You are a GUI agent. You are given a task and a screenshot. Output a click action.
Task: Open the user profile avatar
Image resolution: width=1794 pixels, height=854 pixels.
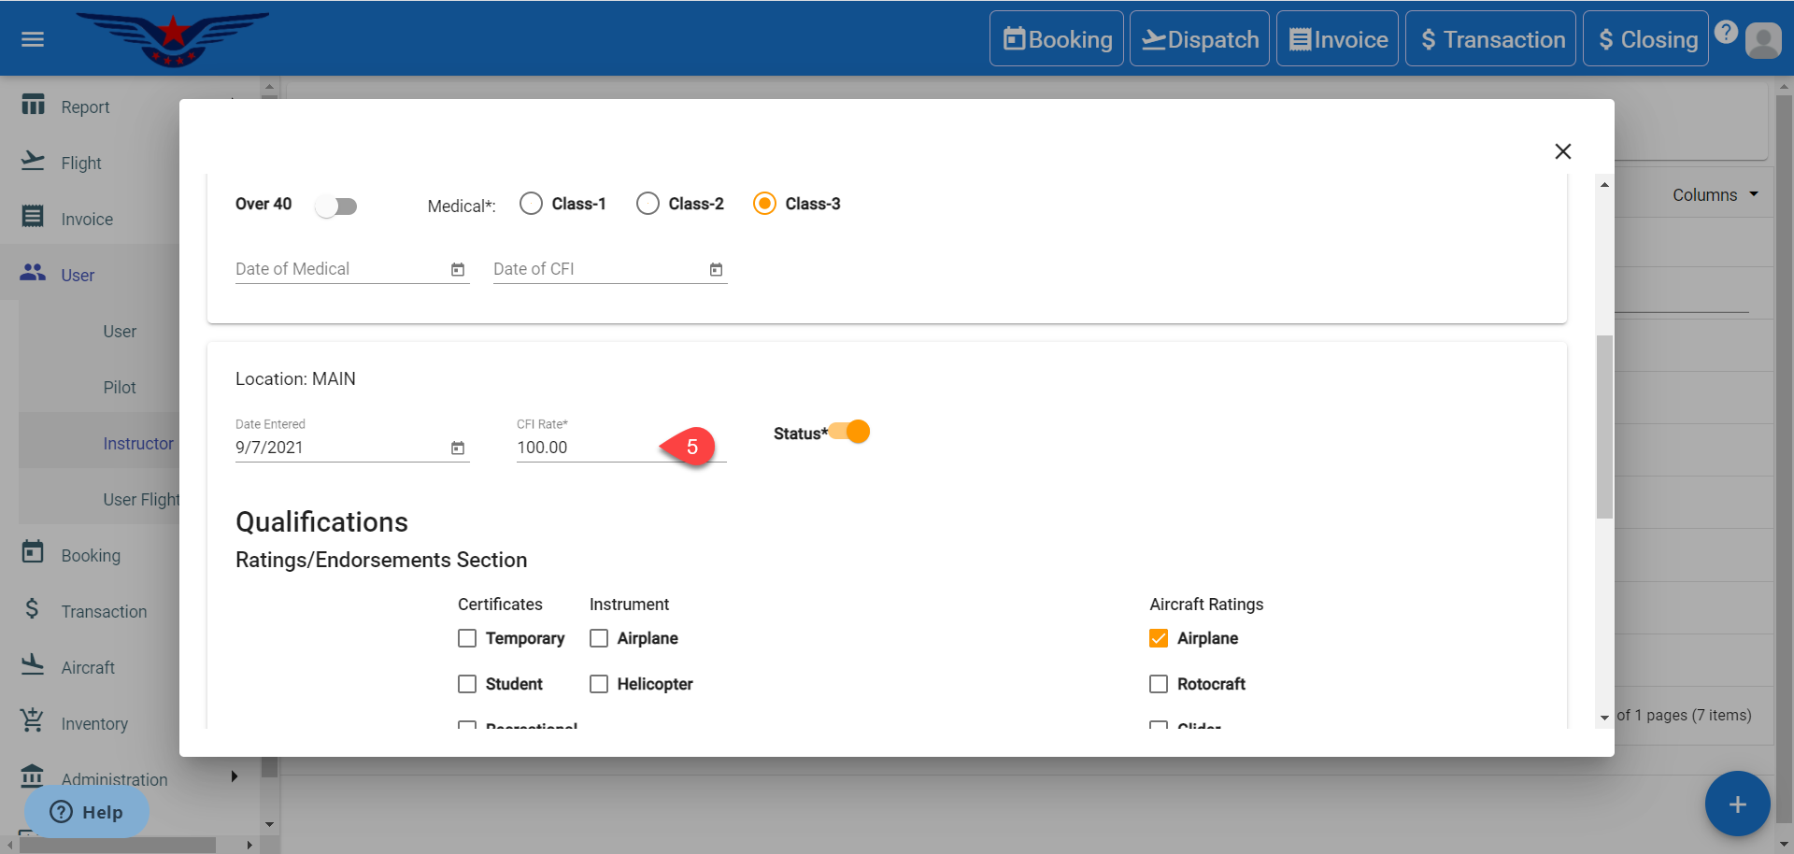[1762, 40]
